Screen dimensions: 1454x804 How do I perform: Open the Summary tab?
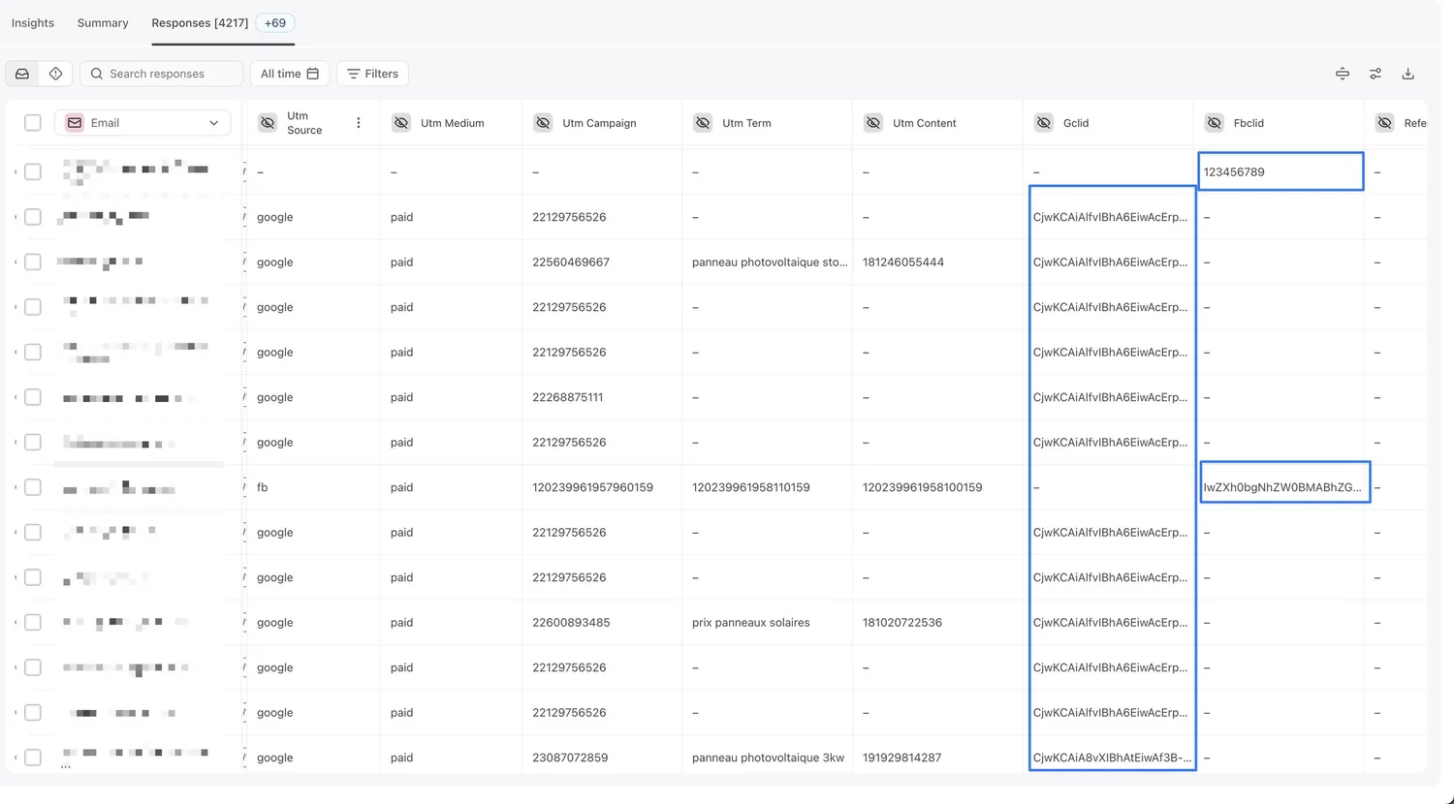pyautogui.click(x=102, y=22)
